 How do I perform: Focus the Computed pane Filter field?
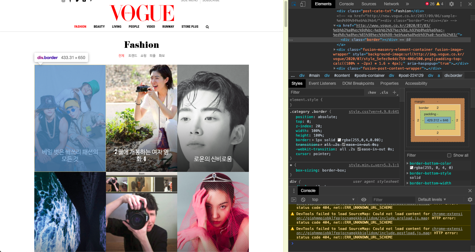pos(425,155)
